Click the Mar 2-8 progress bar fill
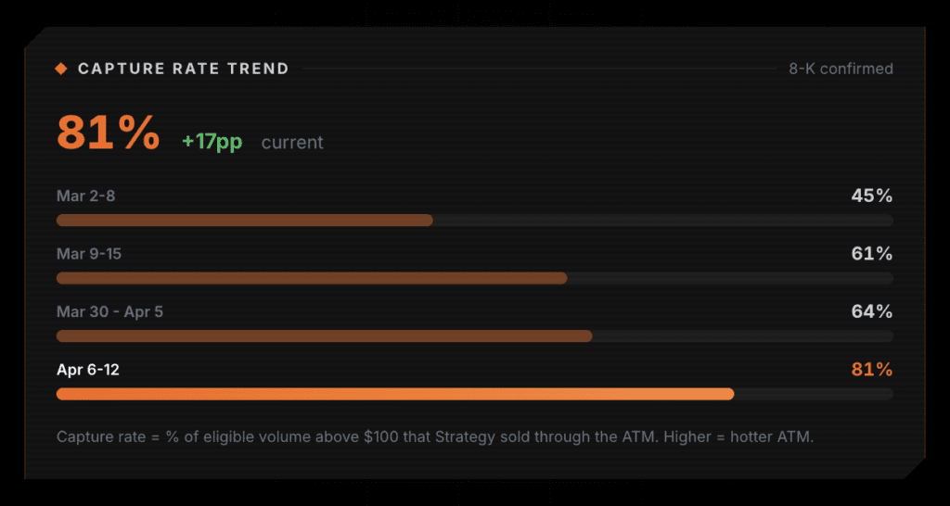This screenshot has height=506, width=950. pyautogui.click(x=245, y=221)
